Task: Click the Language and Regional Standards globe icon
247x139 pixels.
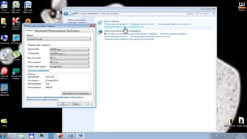Action: click(x=100, y=32)
